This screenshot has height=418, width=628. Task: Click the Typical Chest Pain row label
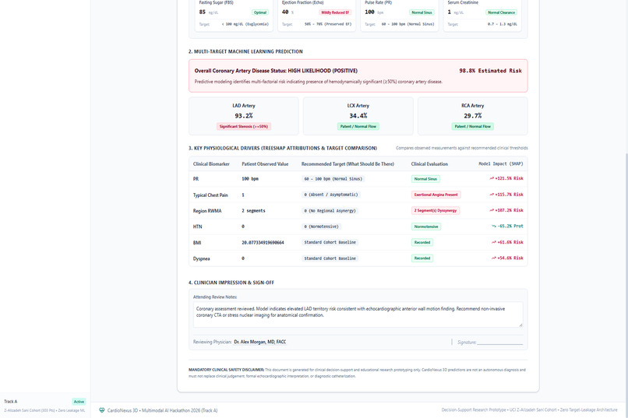210,195
